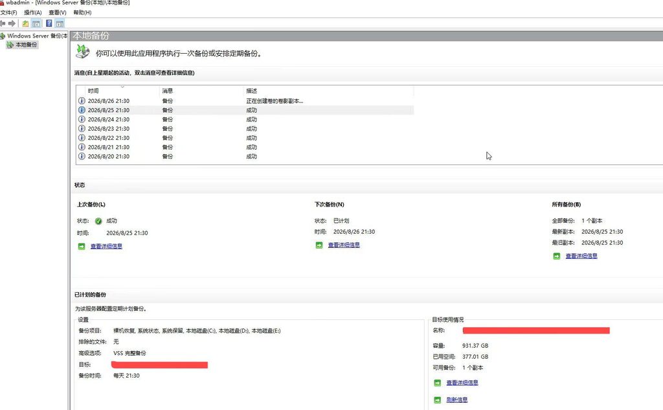The height and width of the screenshot is (410, 663).
Task: Click green arrow beside 目标使用情况 查看详细信息
Action: [x=438, y=383]
